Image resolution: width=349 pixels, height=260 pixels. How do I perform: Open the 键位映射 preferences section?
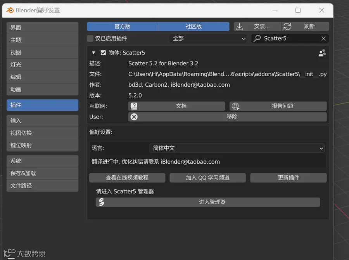tap(42, 145)
